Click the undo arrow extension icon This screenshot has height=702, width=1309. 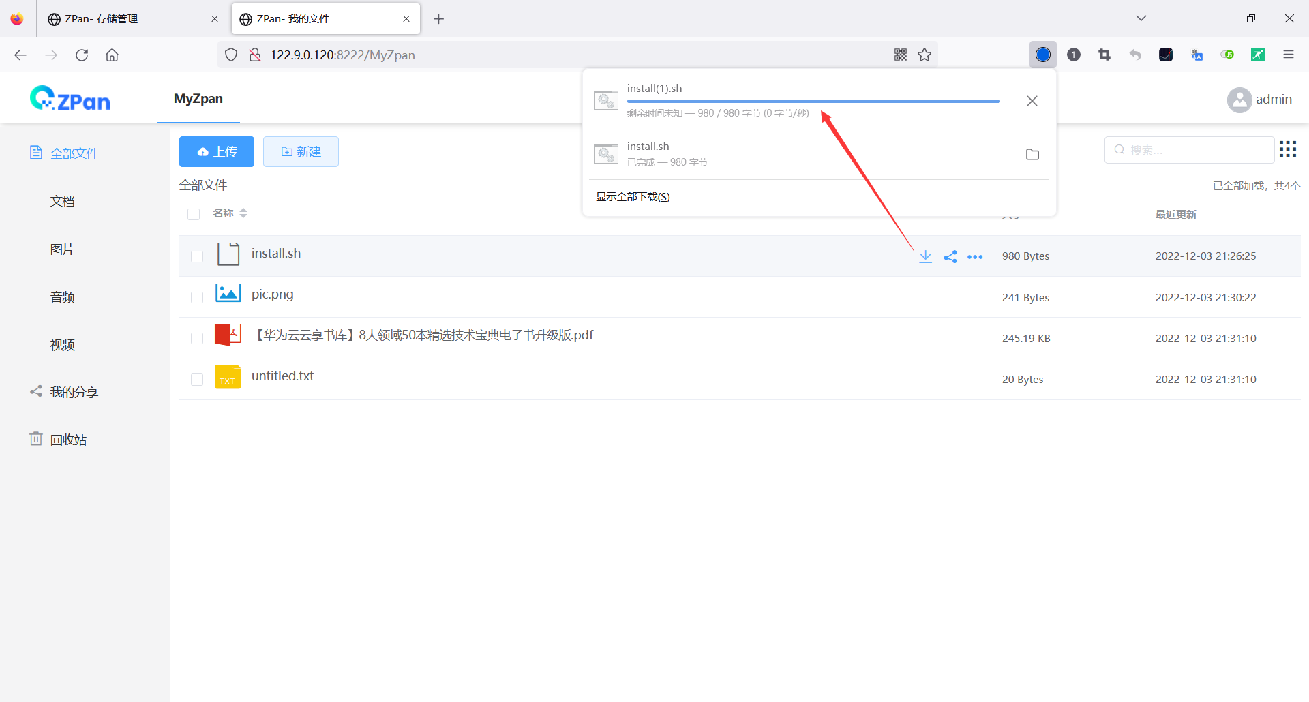[1135, 55]
